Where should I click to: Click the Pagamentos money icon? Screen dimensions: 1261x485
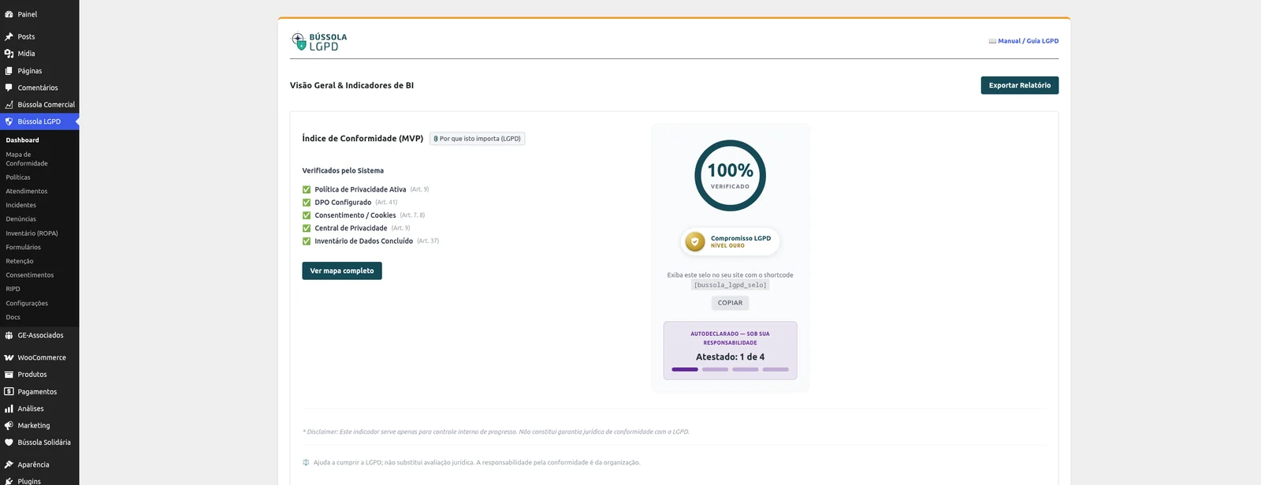click(9, 392)
